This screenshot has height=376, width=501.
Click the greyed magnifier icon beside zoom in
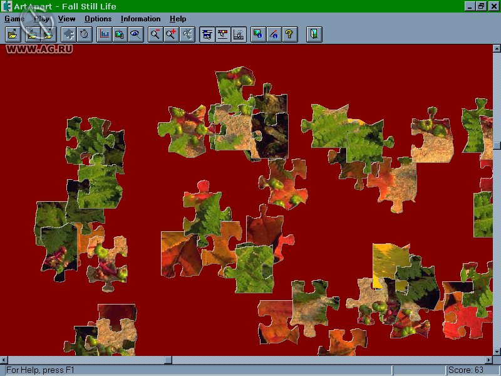click(x=187, y=34)
